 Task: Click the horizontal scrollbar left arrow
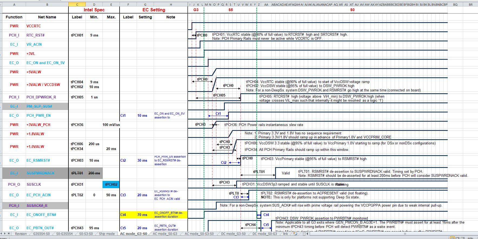click(x=308, y=234)
